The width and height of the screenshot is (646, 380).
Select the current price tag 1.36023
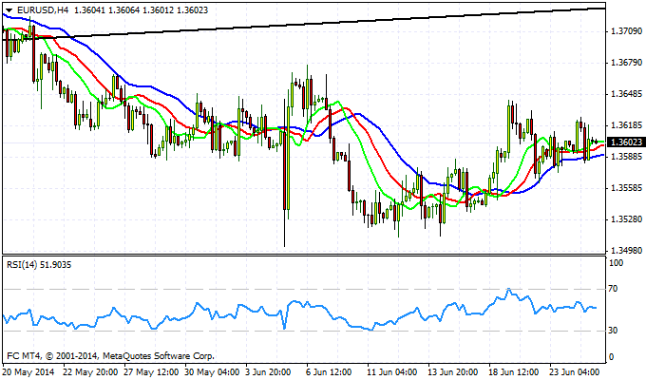tap(626, 142)
